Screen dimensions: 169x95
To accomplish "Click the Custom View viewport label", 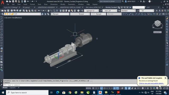I will pos(11,18).
